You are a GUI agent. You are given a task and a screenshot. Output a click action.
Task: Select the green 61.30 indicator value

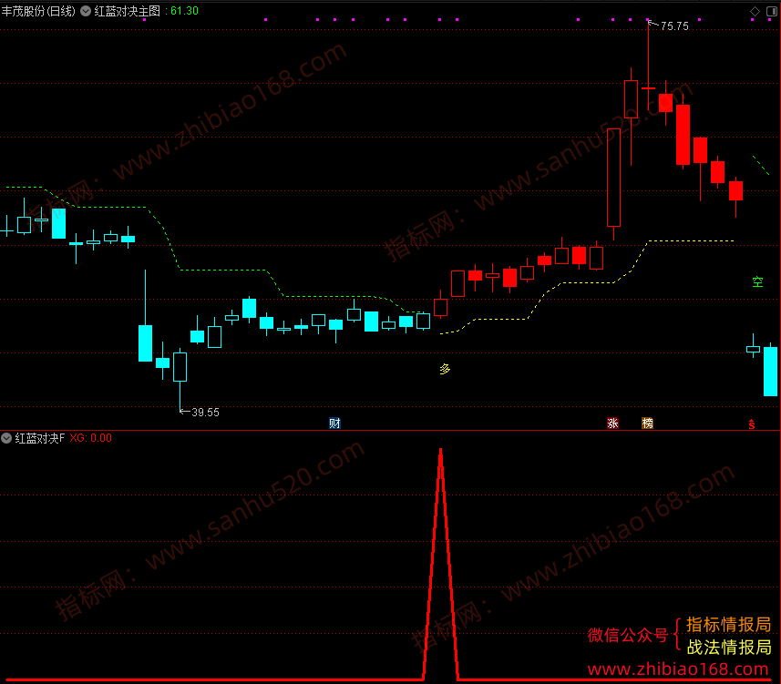pos(184,11)
